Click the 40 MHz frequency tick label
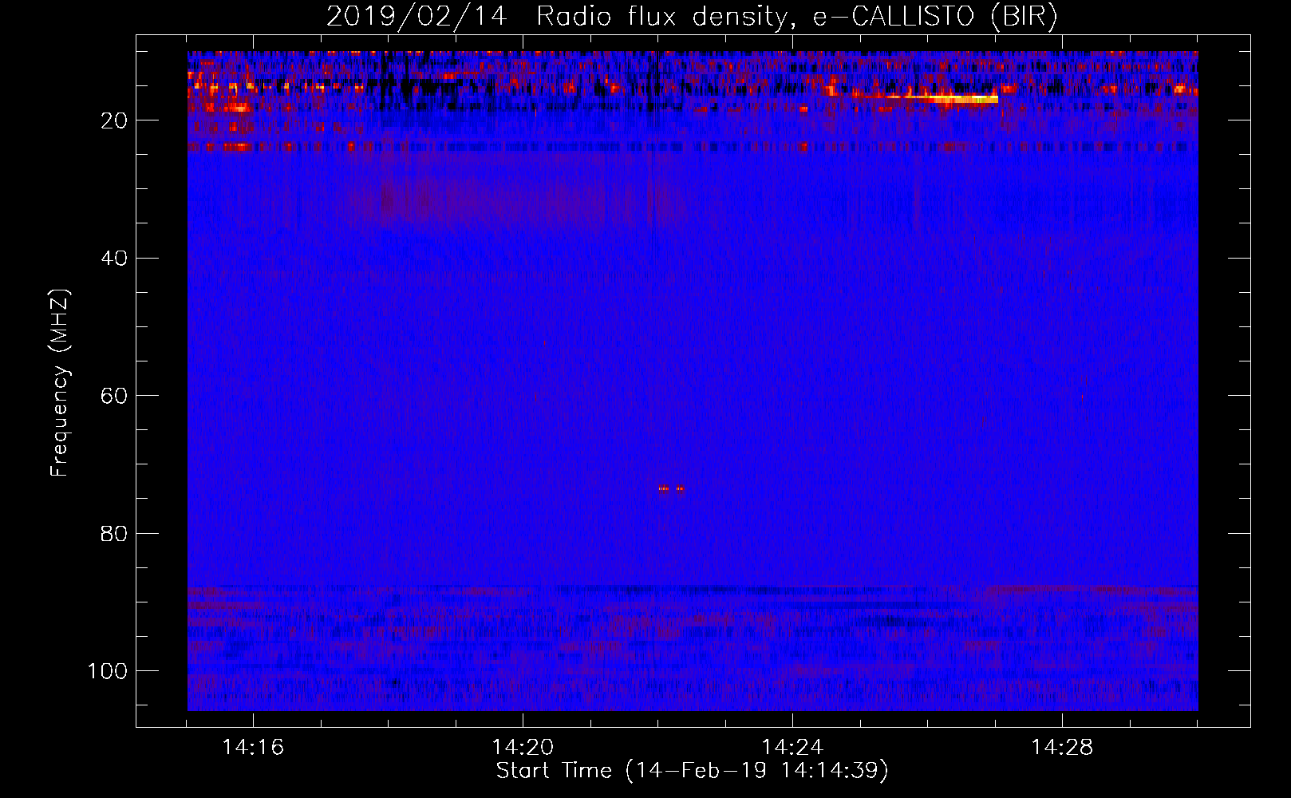The image size is (1291, 798). [114, 259]
